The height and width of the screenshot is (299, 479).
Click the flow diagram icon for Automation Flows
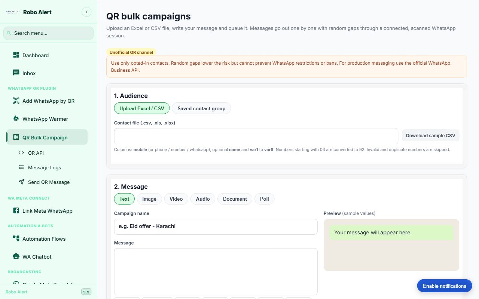(x=16, y=238)
